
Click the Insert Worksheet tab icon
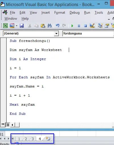48,139
